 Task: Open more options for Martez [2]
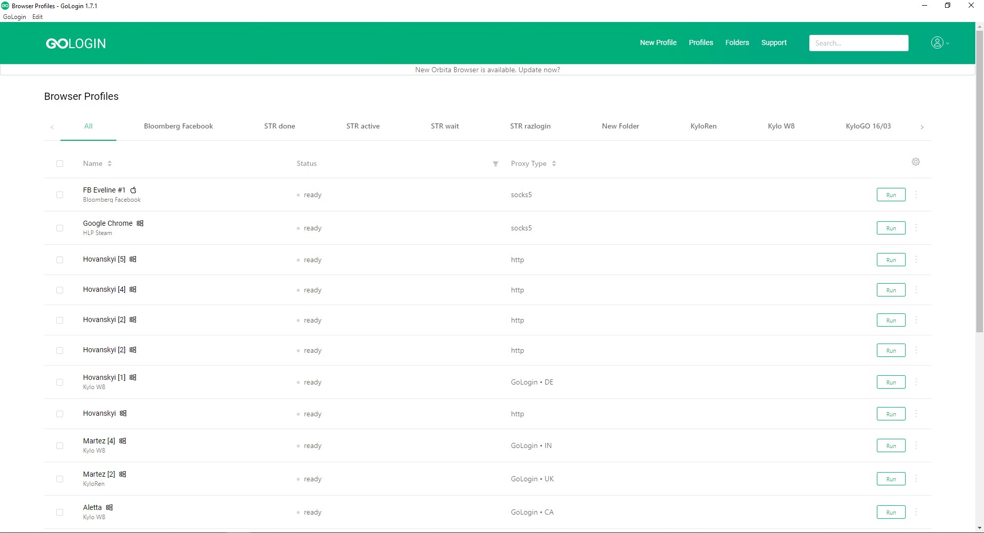[x=916, y=479]
